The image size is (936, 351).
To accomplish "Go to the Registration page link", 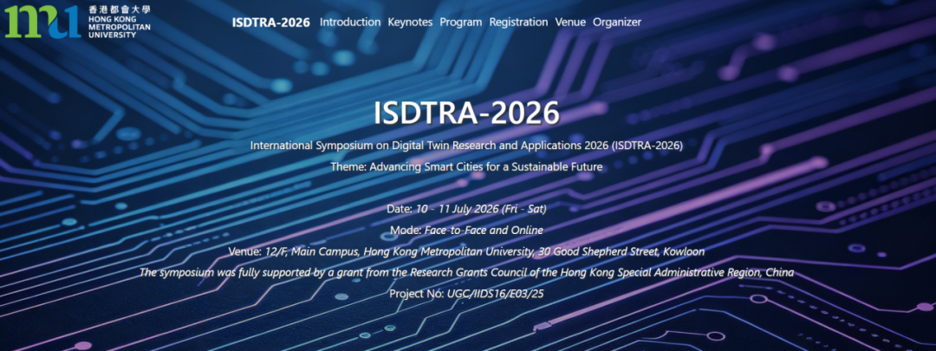I will click(x=519, y=22).
